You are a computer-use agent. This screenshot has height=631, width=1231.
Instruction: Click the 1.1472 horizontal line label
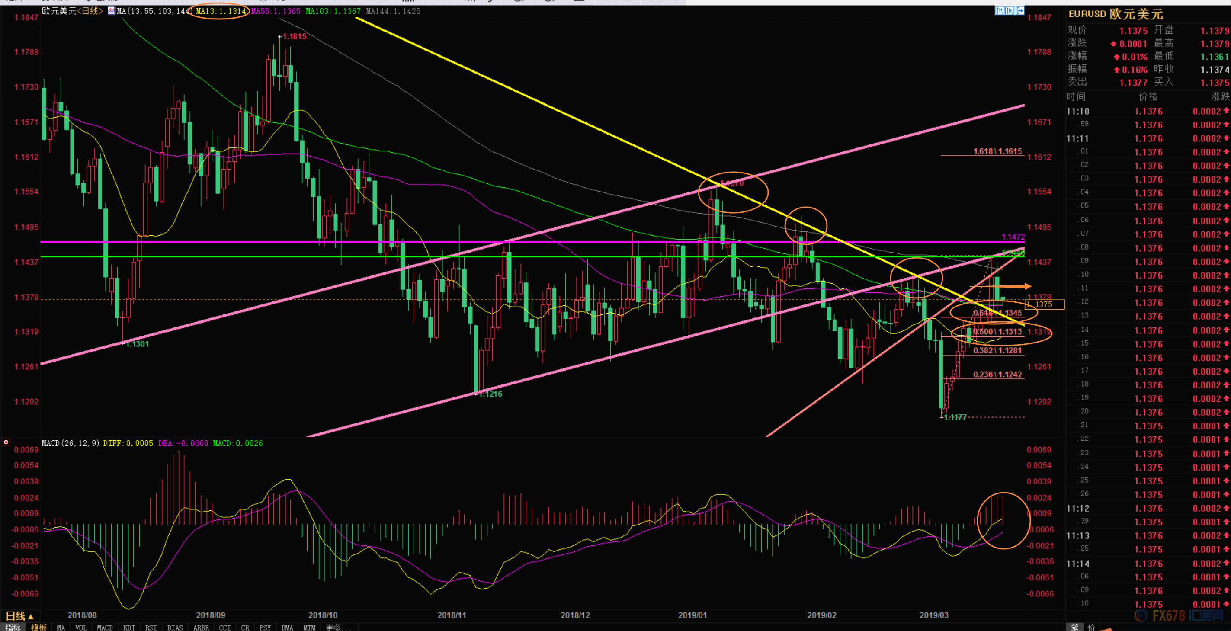pos(1013,237)
